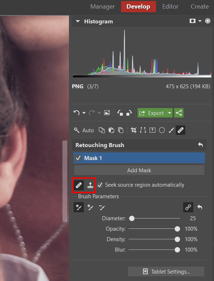Select the clone stamp mode icon
Screen dimensions: 214x281
click(x=90, y=185)
